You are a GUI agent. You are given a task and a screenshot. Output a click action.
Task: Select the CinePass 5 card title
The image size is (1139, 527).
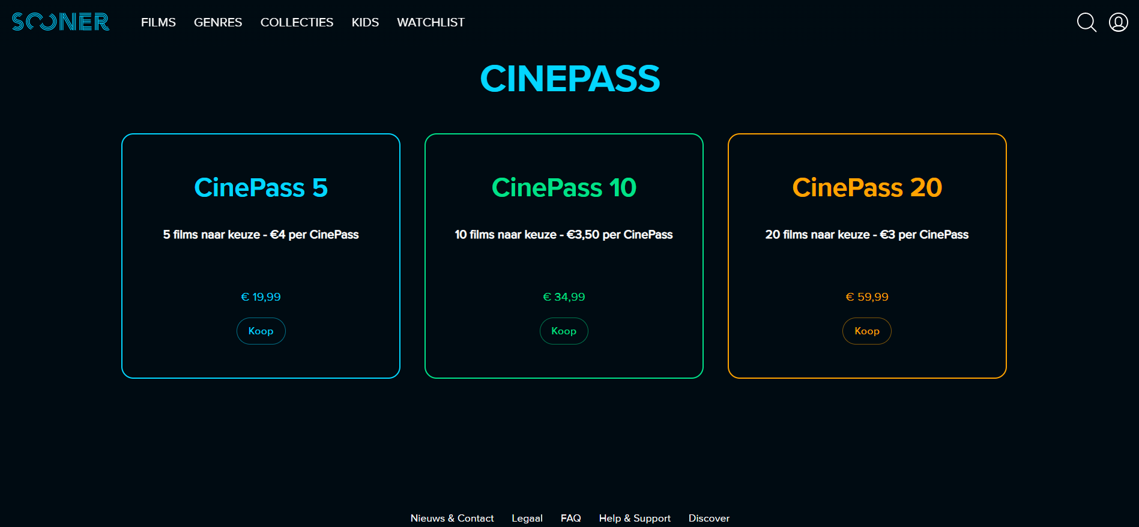pyautogui.click(x=261, y=187)
